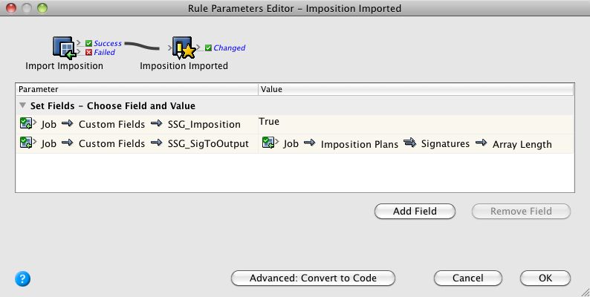Click the Job icon in SSG_SigToOutput parameter
The width and height of the screenshot is (590, 297).
pos(26,143)
